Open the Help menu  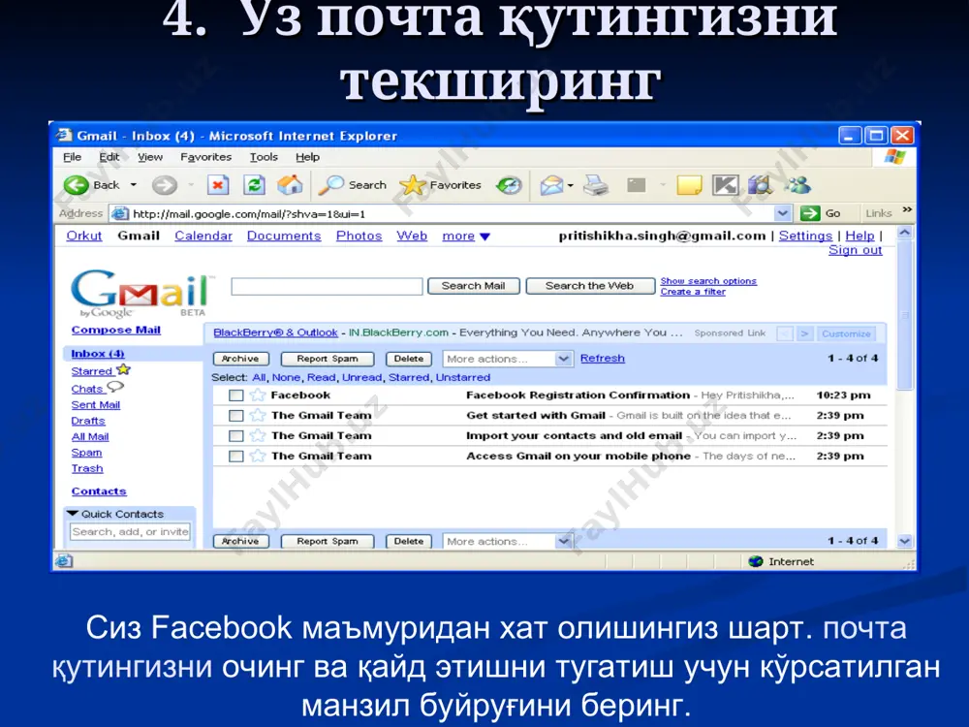pos(308,157)
